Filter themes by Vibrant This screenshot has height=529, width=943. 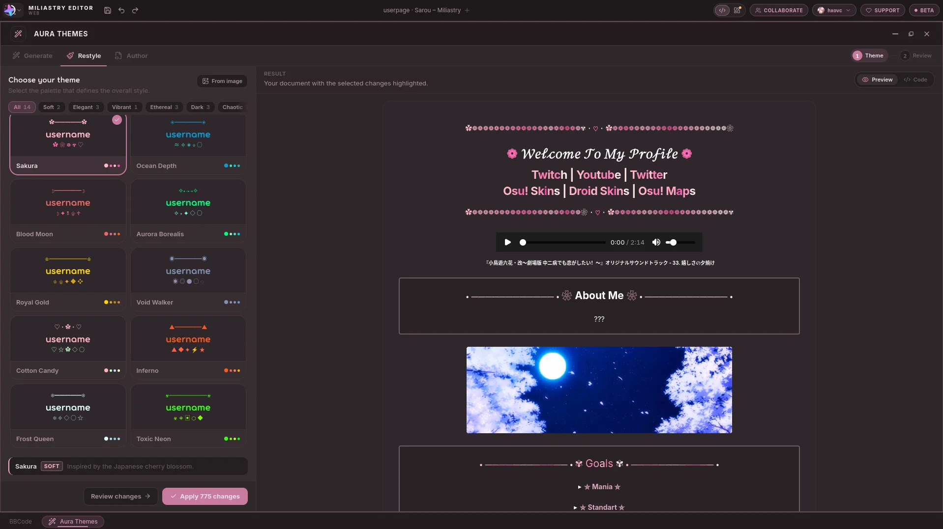click(x=124, y=107)
